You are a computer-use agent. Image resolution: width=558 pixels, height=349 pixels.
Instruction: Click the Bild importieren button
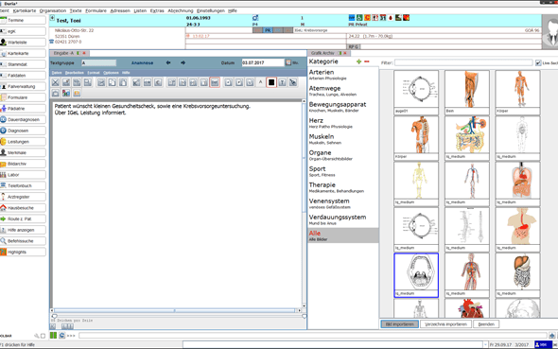[x=400, y=324]
